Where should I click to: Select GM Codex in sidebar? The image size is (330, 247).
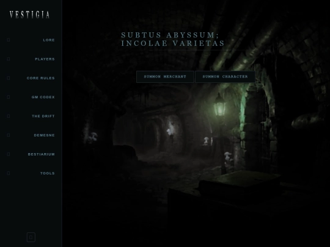(43, 97)
